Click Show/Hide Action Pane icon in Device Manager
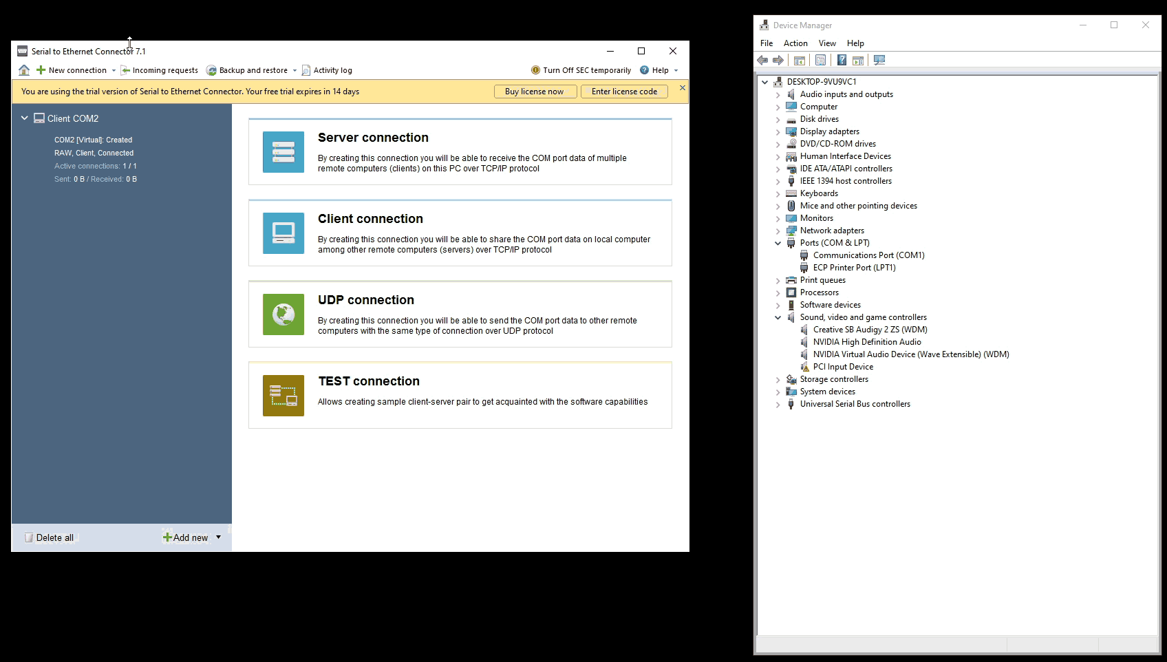Viewport: 1167px width, 662px height. (858, 61)
